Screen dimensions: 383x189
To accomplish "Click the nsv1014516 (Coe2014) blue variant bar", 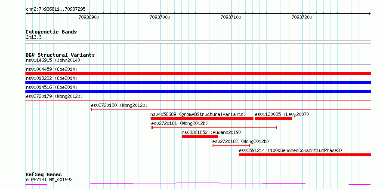I will [198, 91].
